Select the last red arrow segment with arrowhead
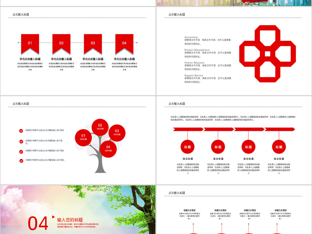The image size is (312, 234). click(x=280, y=129)
